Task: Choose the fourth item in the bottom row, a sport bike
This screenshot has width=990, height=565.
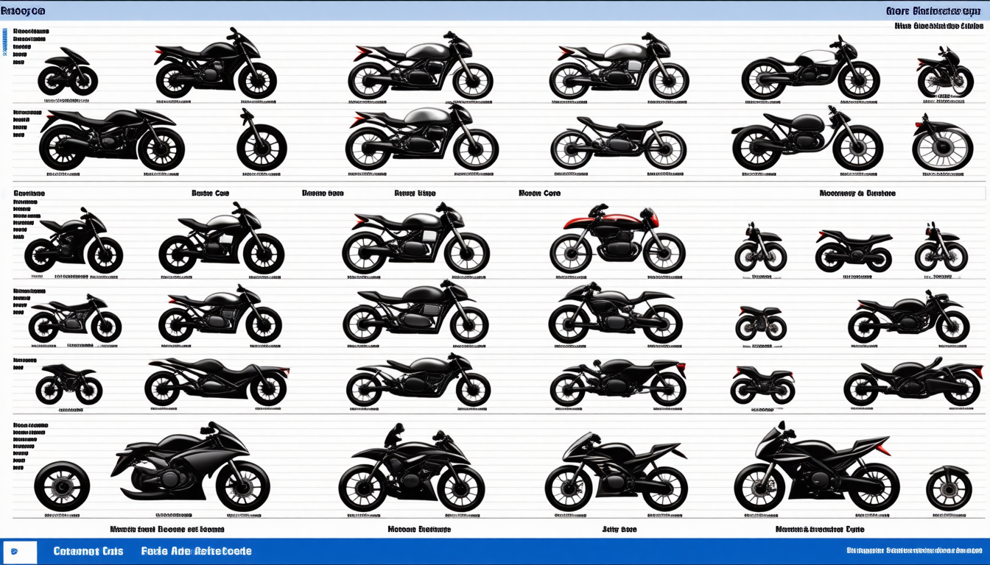Action: (x=616, y=471)
